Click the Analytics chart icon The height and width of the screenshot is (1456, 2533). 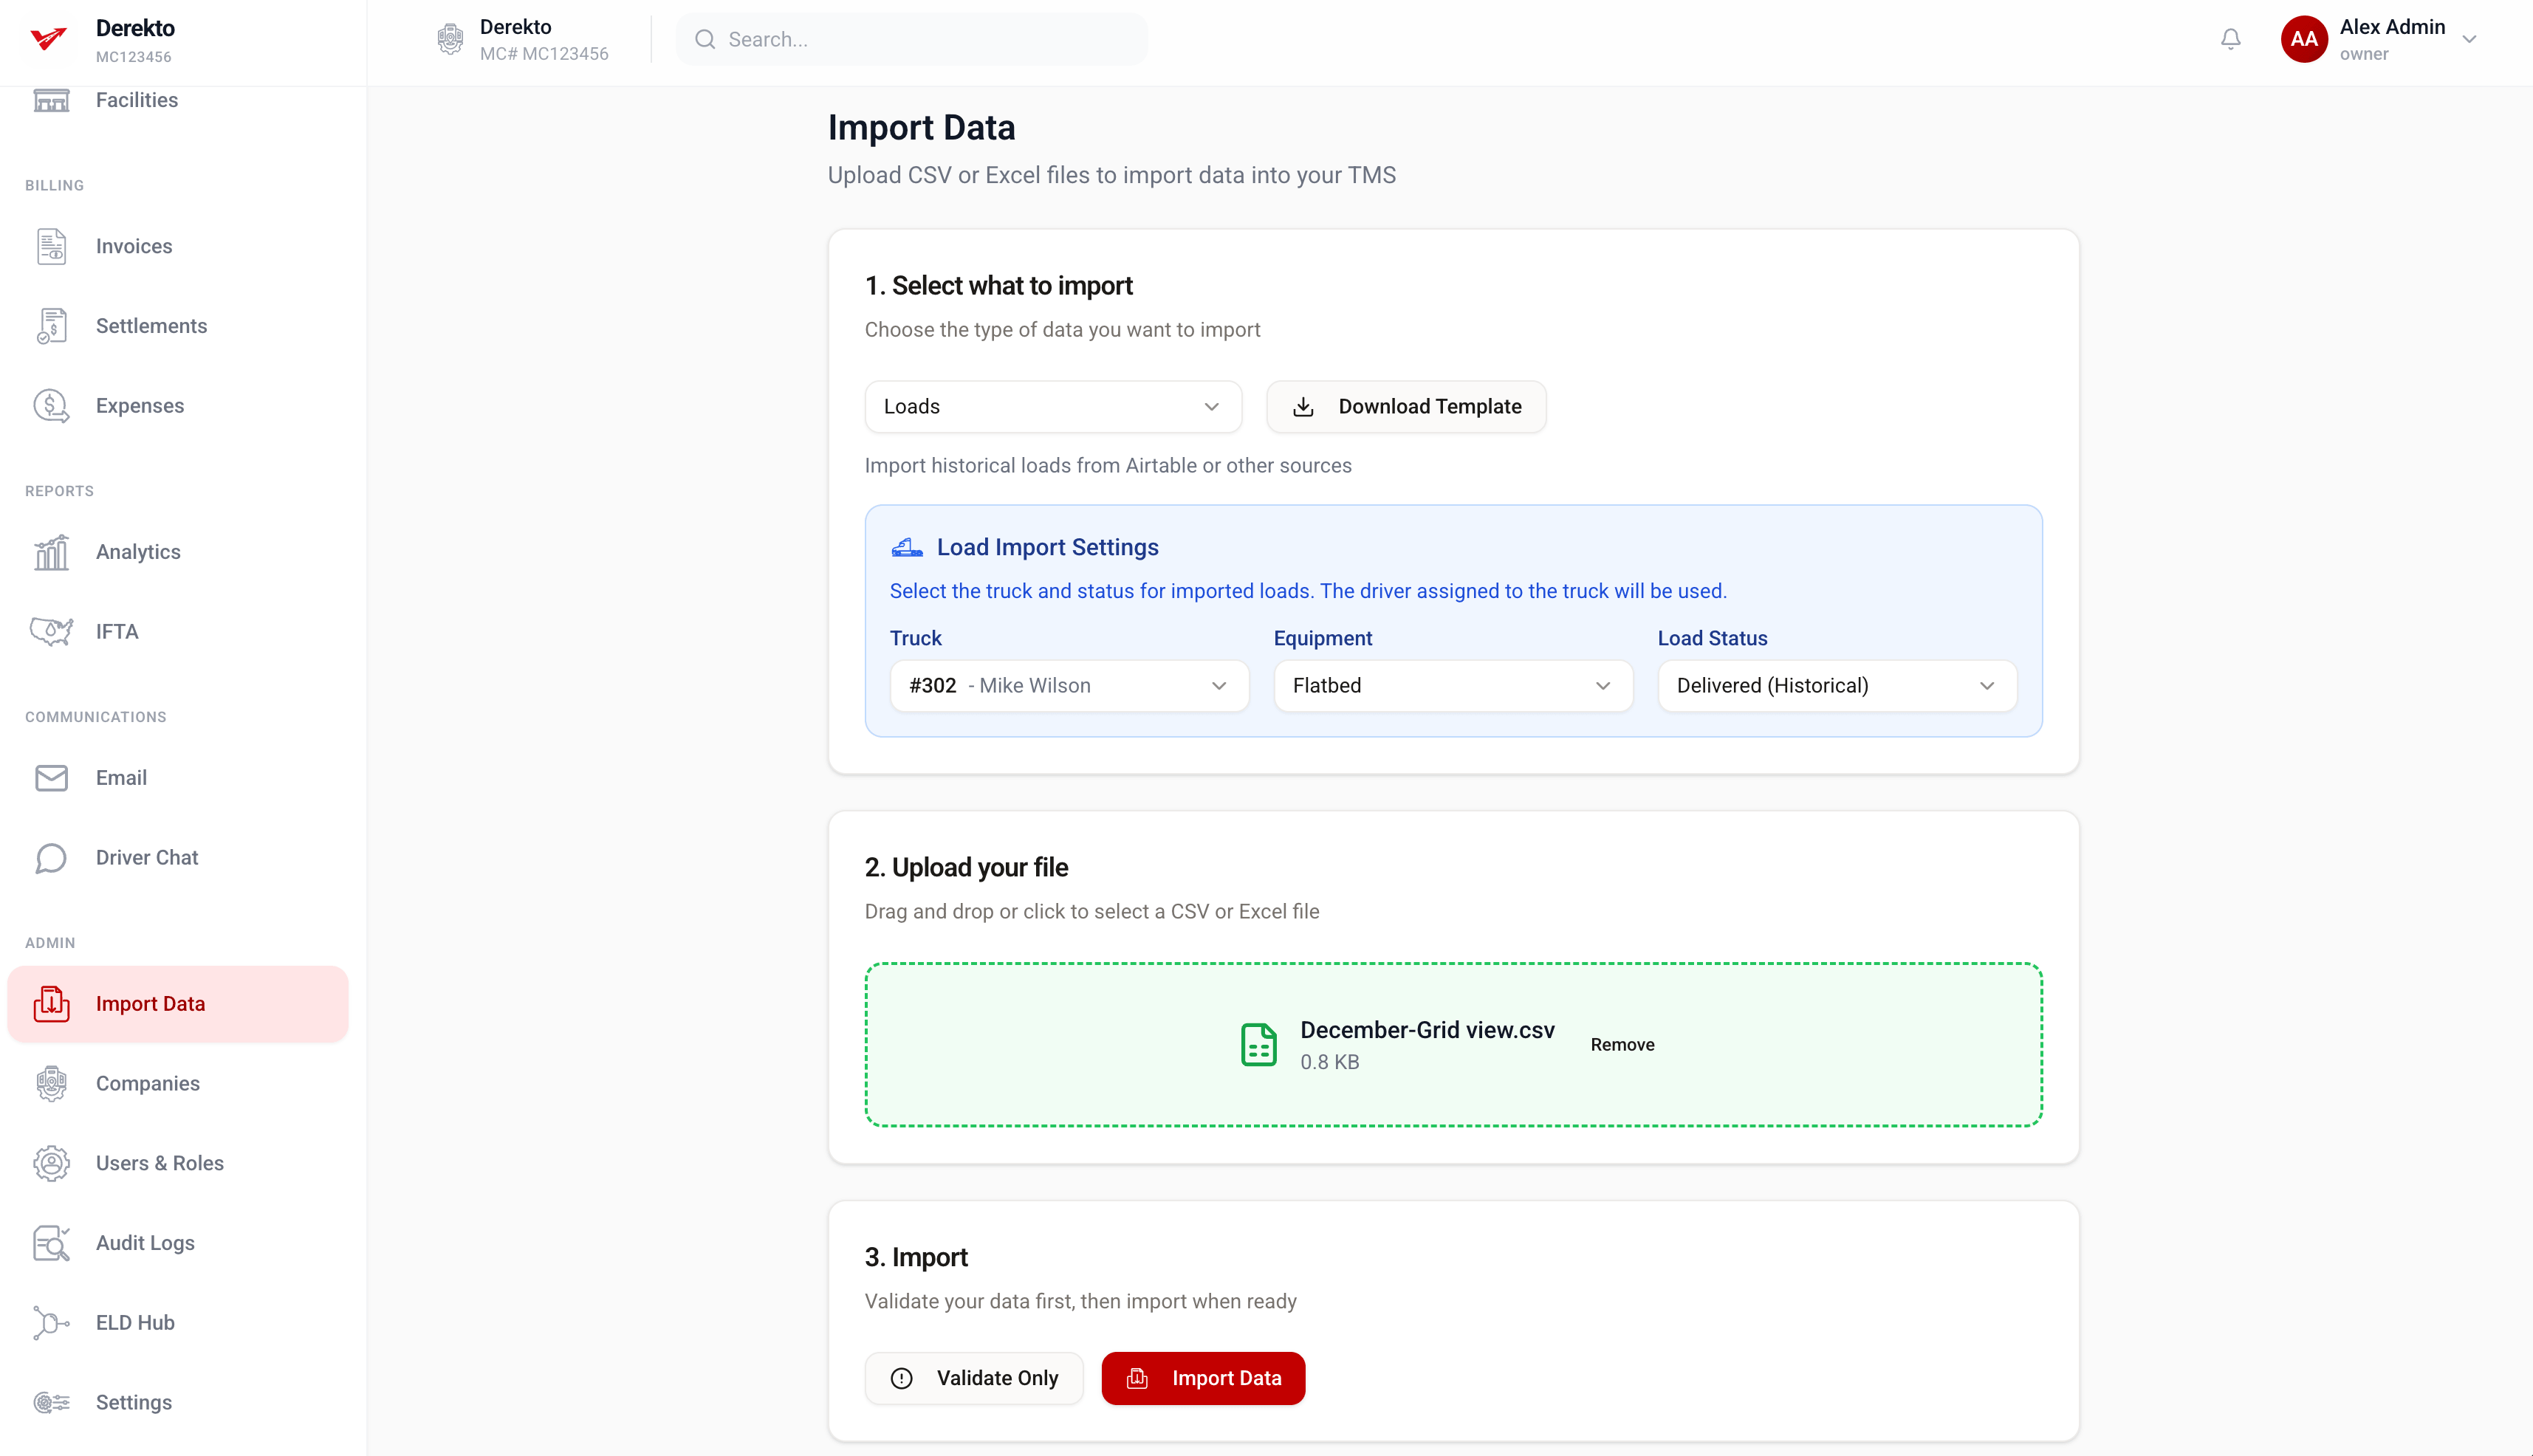pos(51,552)
